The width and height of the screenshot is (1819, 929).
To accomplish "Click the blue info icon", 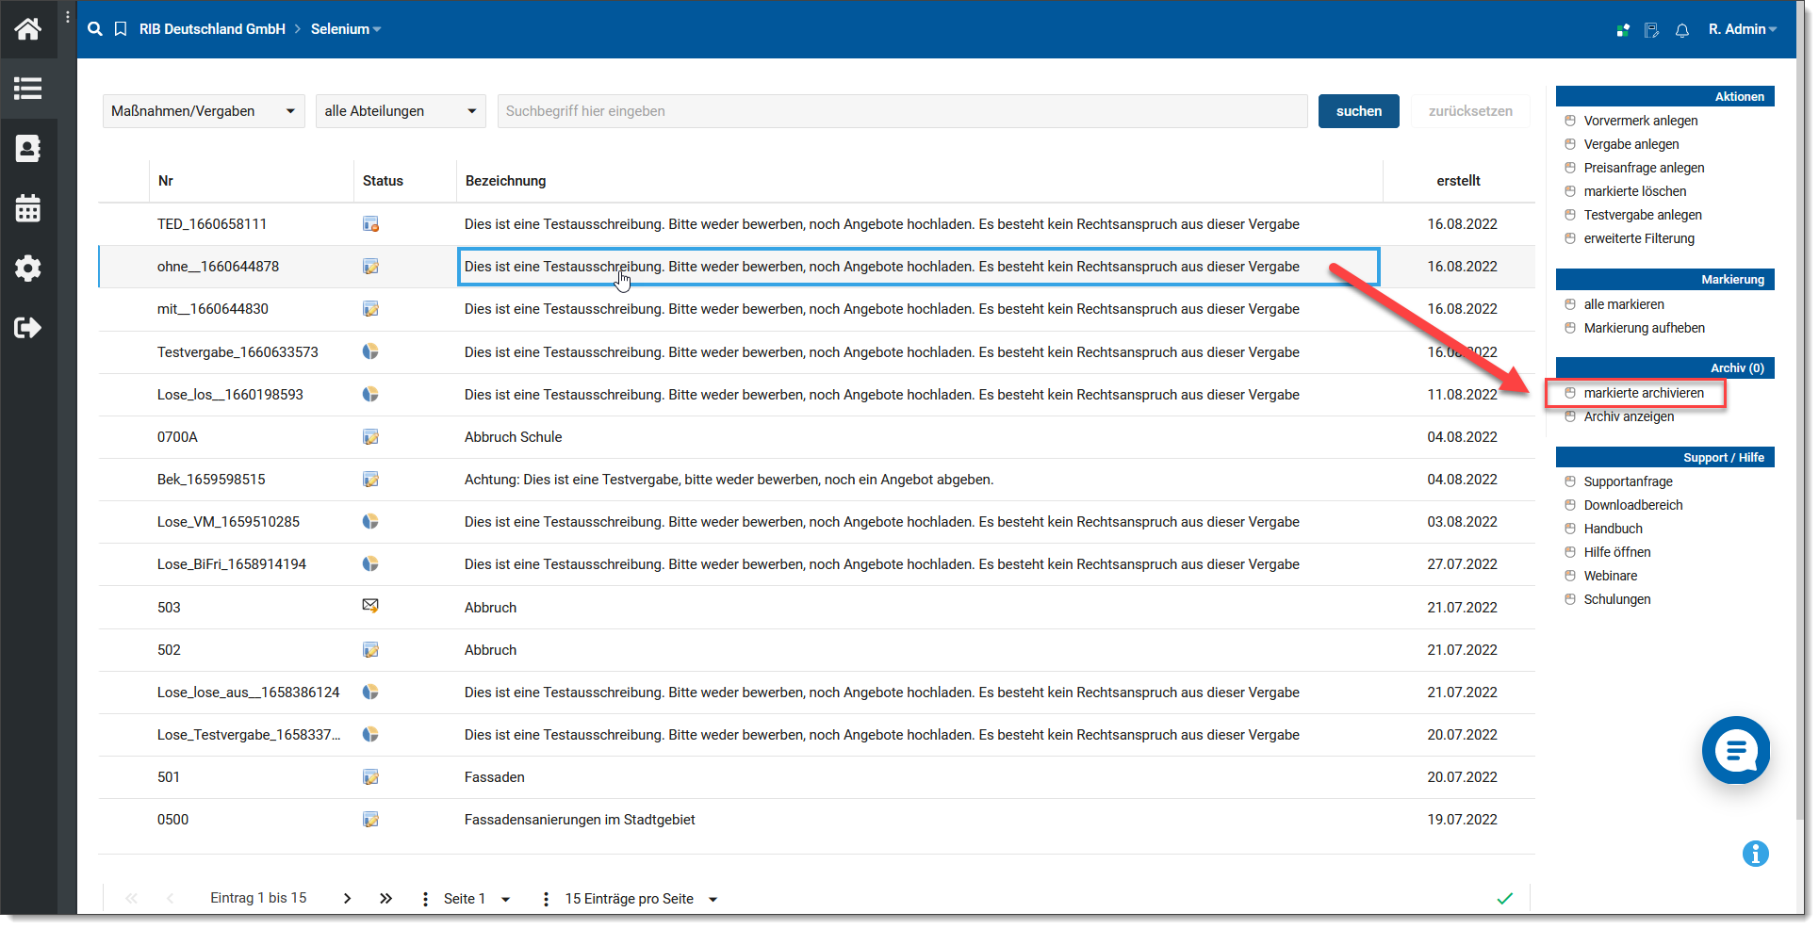I will click(1755, 854).
